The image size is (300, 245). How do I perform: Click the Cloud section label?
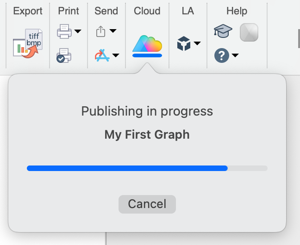147,11
